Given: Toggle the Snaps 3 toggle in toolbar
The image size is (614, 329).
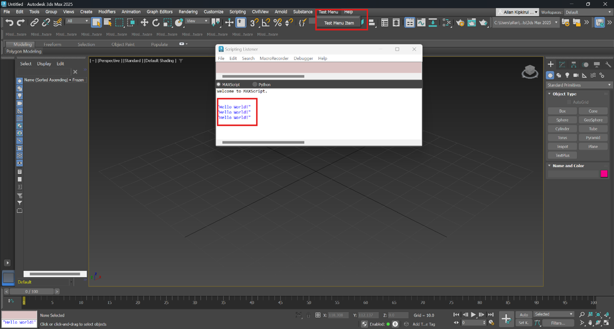Looking at the screenshot, I should tap(254, 22).
